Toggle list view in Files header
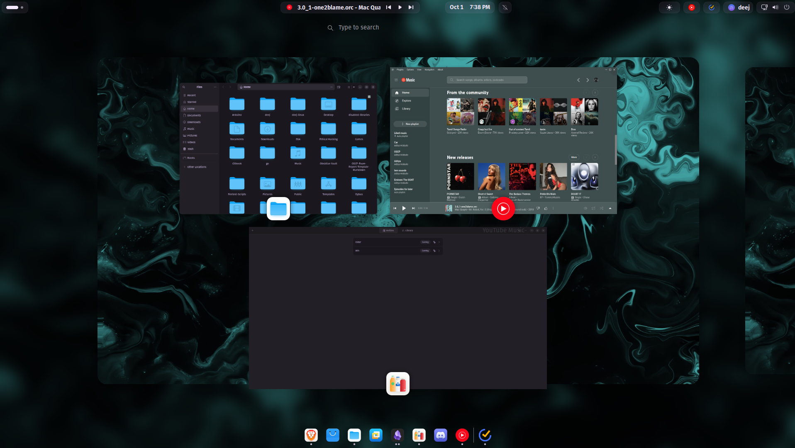The image size is (795, 448). (349, 87)
